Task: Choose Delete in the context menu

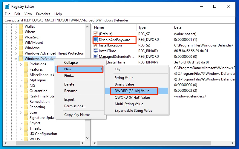Action: 80,84
